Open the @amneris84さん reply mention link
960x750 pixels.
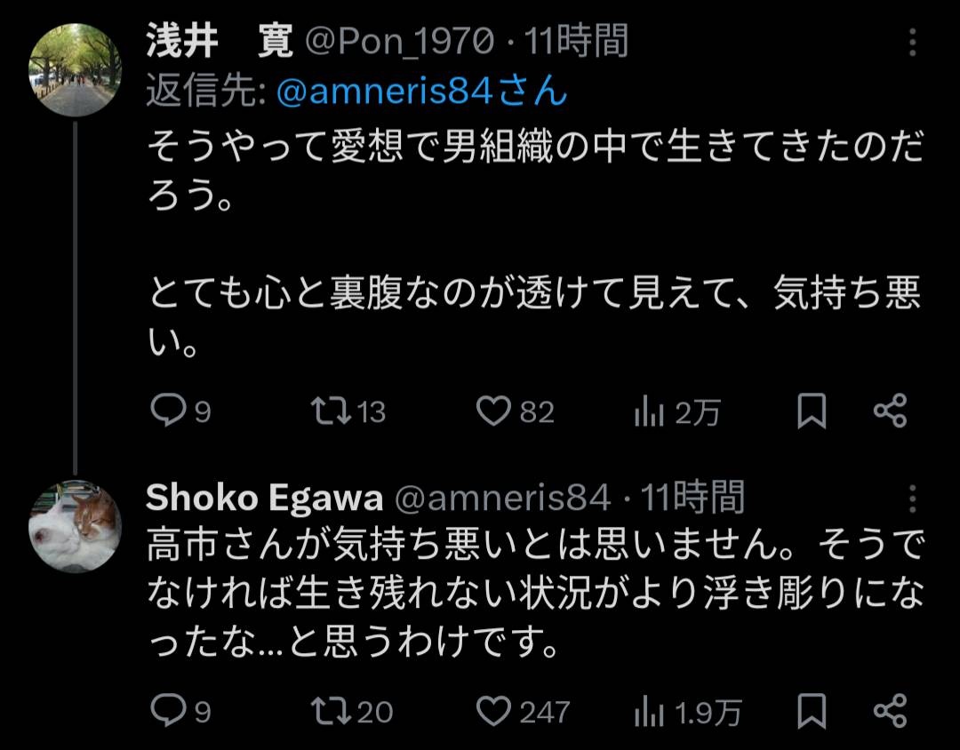click(421, 91)
